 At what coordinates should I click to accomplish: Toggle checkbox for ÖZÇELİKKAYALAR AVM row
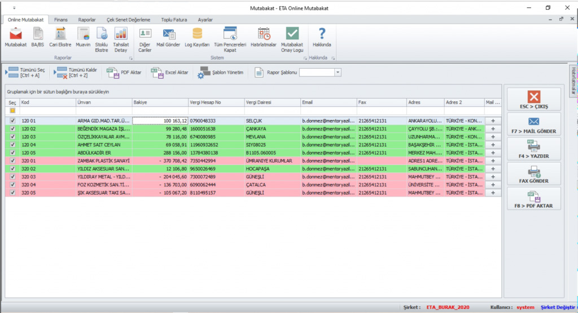point(12,137)
